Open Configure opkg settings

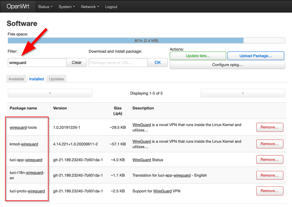pos(227,65)
